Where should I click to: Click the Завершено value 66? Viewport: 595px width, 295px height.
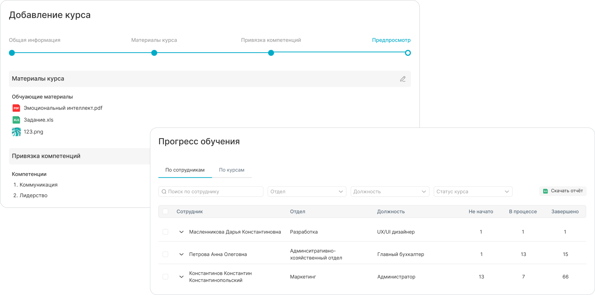click(x=565, y=277)
